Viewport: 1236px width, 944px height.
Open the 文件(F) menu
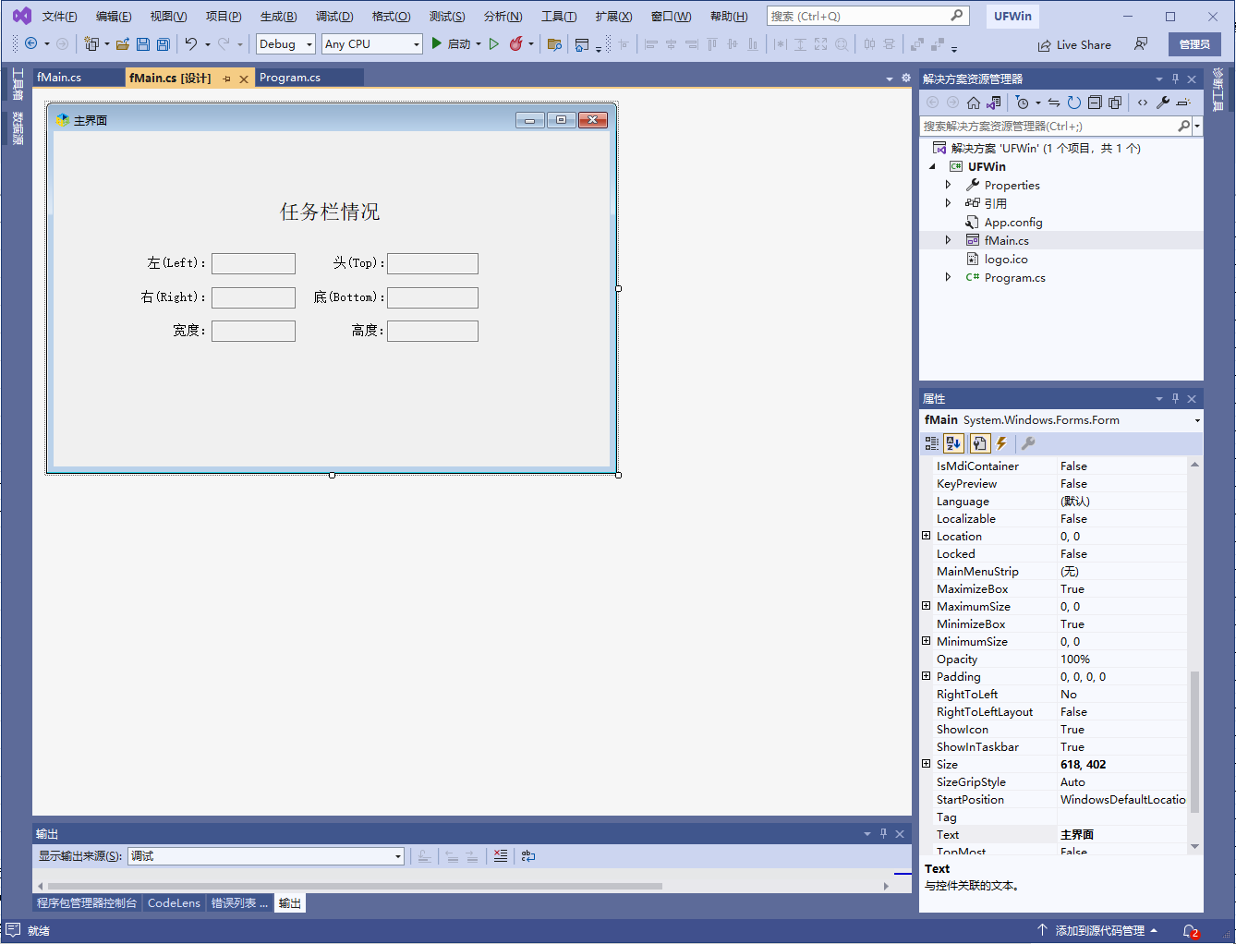click(x=59, y=16)
